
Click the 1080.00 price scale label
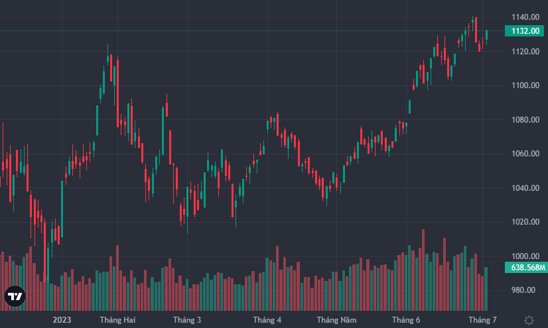[x=524, y=120]
